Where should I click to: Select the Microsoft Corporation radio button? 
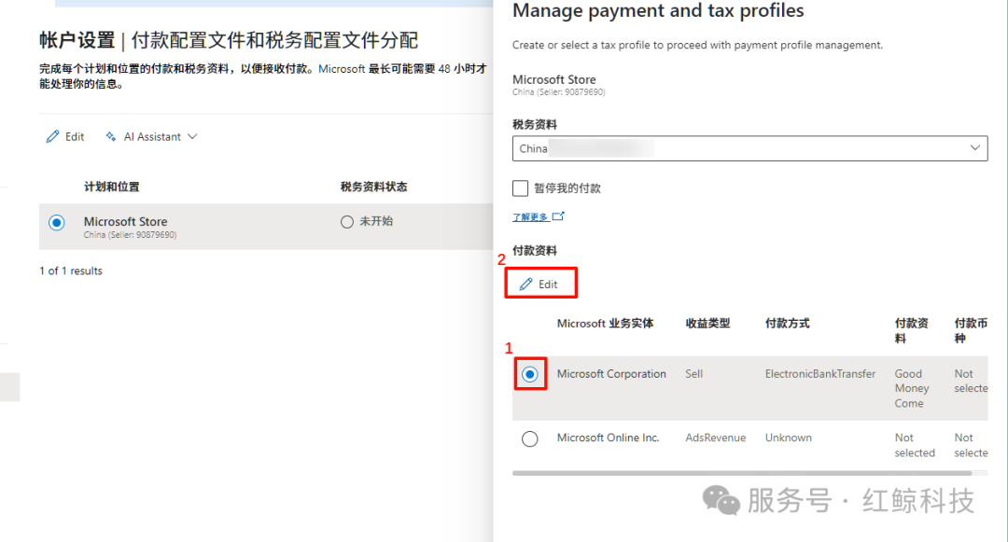click(530, 374)
